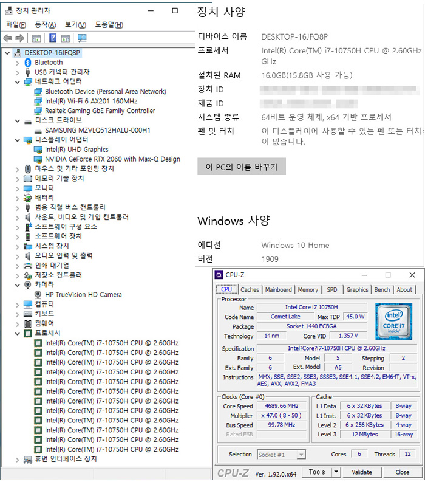Click the Intel Core i7 logo in CPU-Z

pyautogui.click(x=393, y=321)
